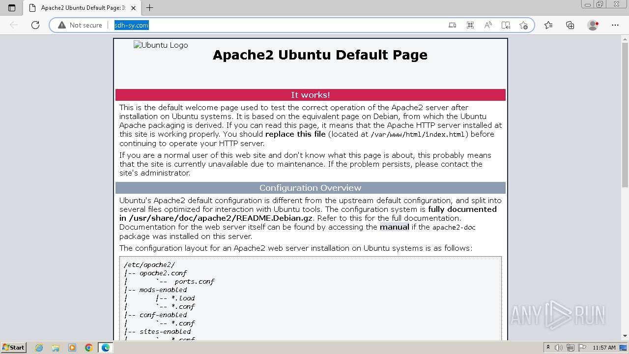This screenshot has width=629, height=354.
Task: Click the refresh page button
Action: coord(35,25)
